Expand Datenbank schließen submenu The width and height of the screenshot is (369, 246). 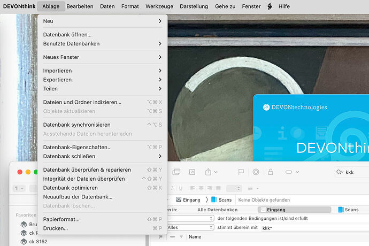click(x=102, y=156)
